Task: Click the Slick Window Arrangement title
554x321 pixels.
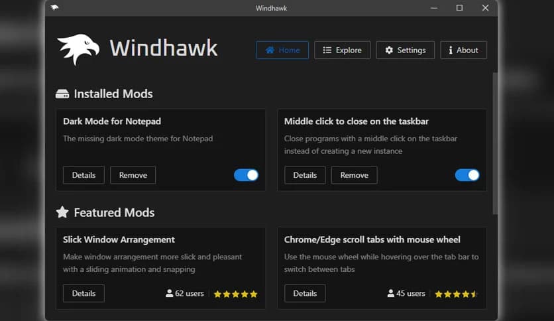Action: pos(119,239)
